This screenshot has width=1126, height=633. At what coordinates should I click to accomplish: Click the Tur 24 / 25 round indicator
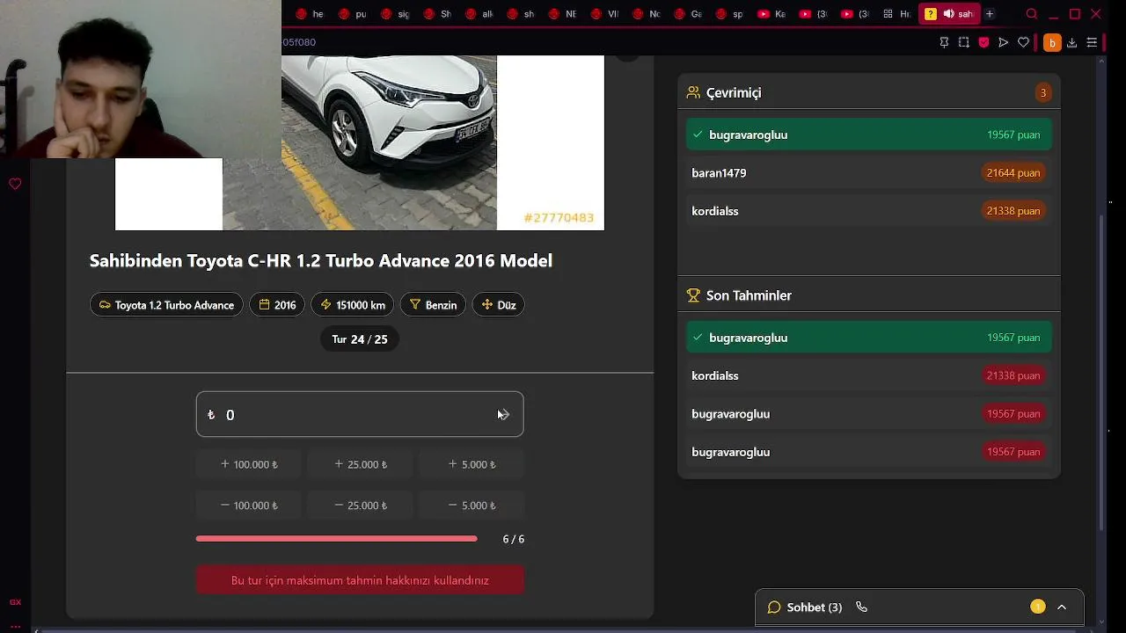click(360, 339)
